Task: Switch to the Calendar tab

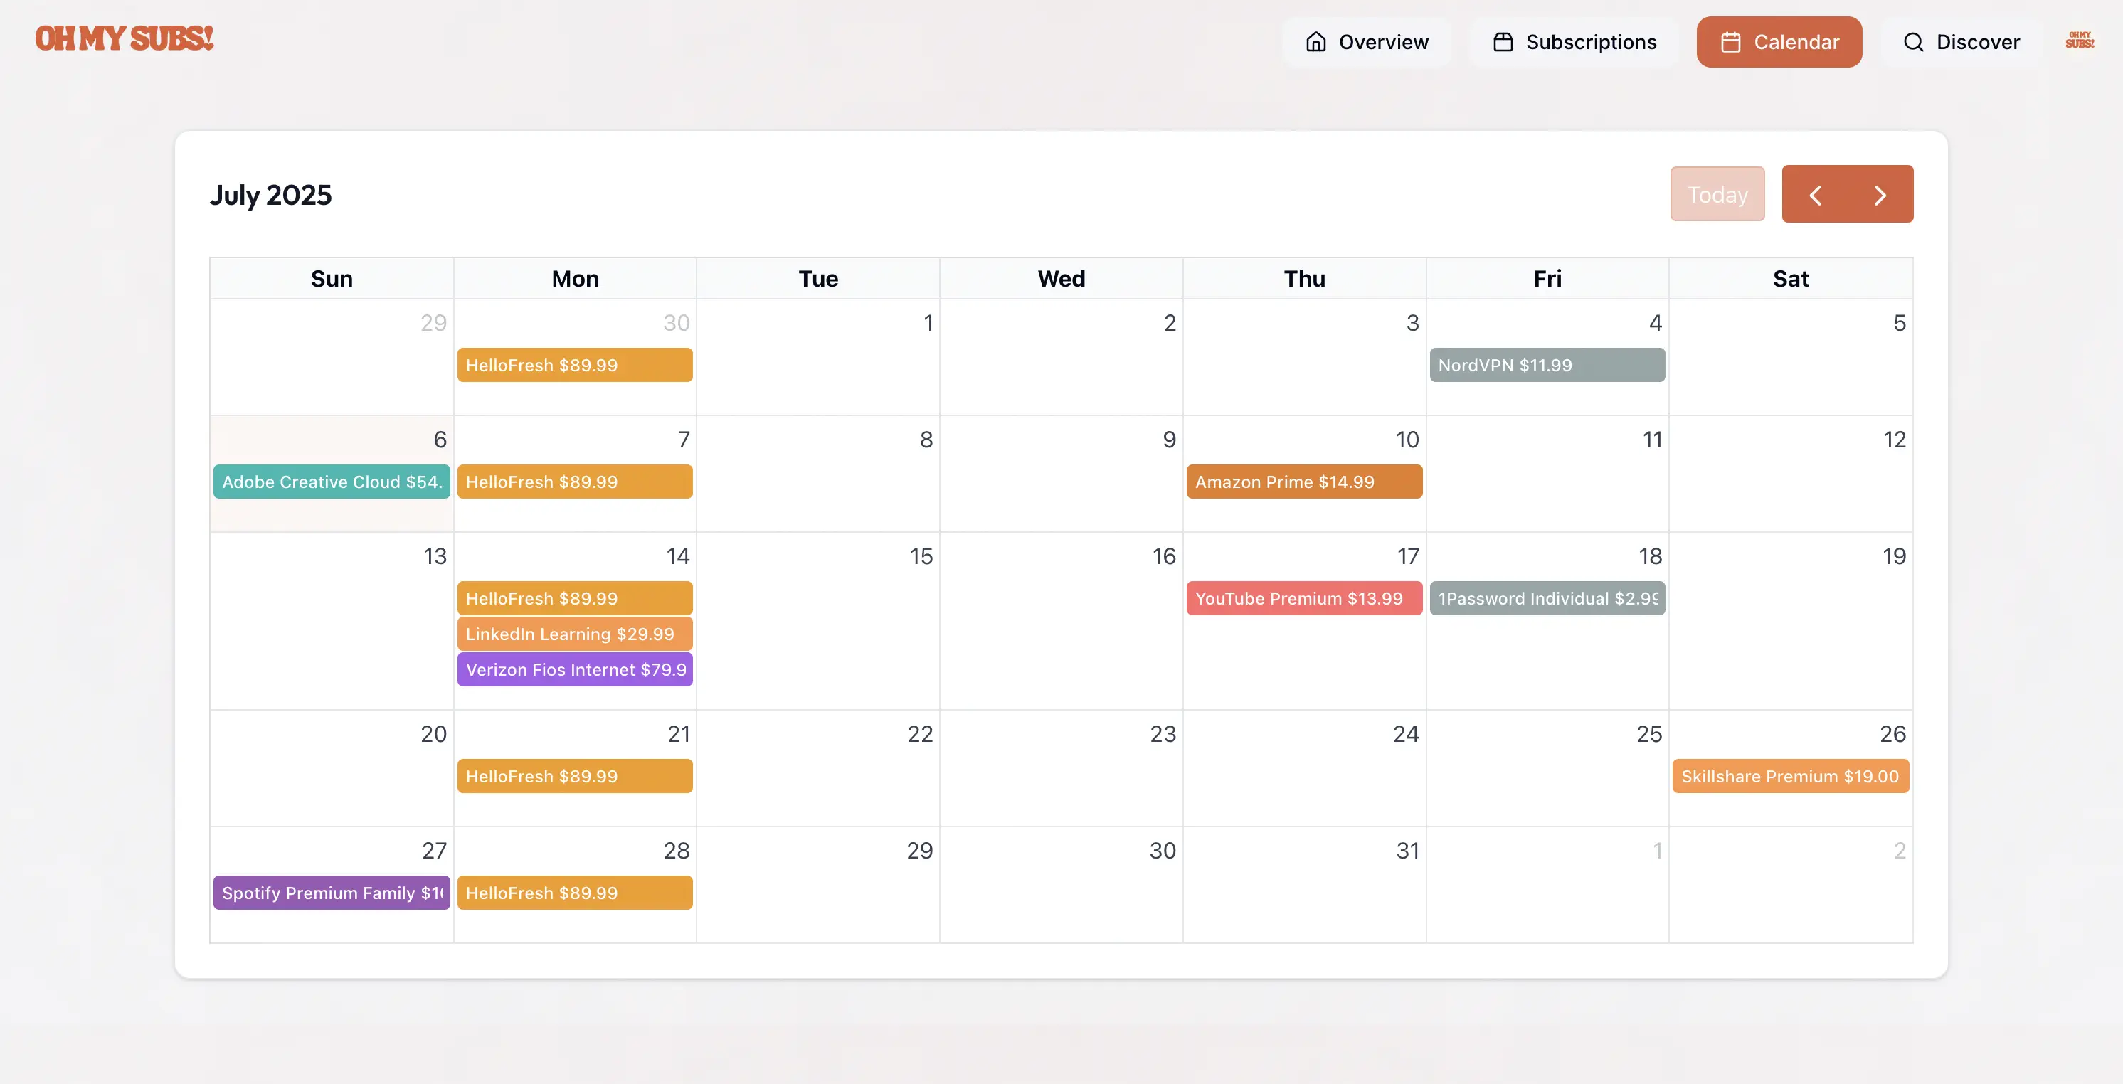Action: (x=1779, y=42)
